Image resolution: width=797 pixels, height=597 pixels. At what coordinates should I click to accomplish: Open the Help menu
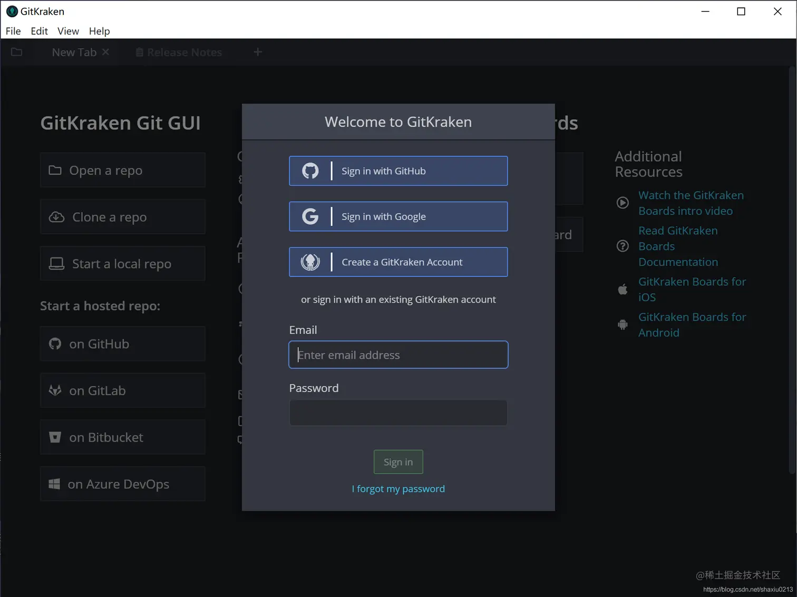99,31
